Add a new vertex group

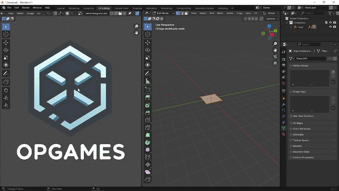coord(333,72)
